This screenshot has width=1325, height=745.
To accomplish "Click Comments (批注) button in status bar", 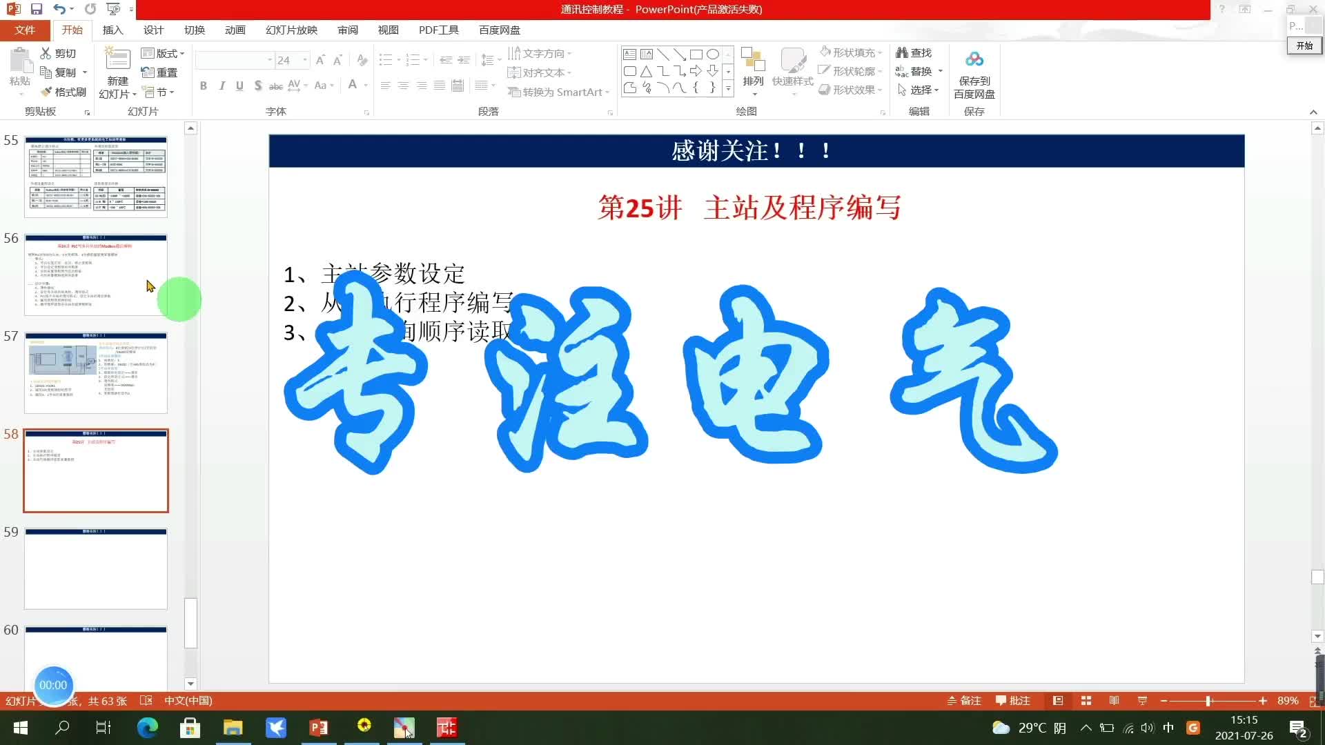I will (x=1013, y=700).
